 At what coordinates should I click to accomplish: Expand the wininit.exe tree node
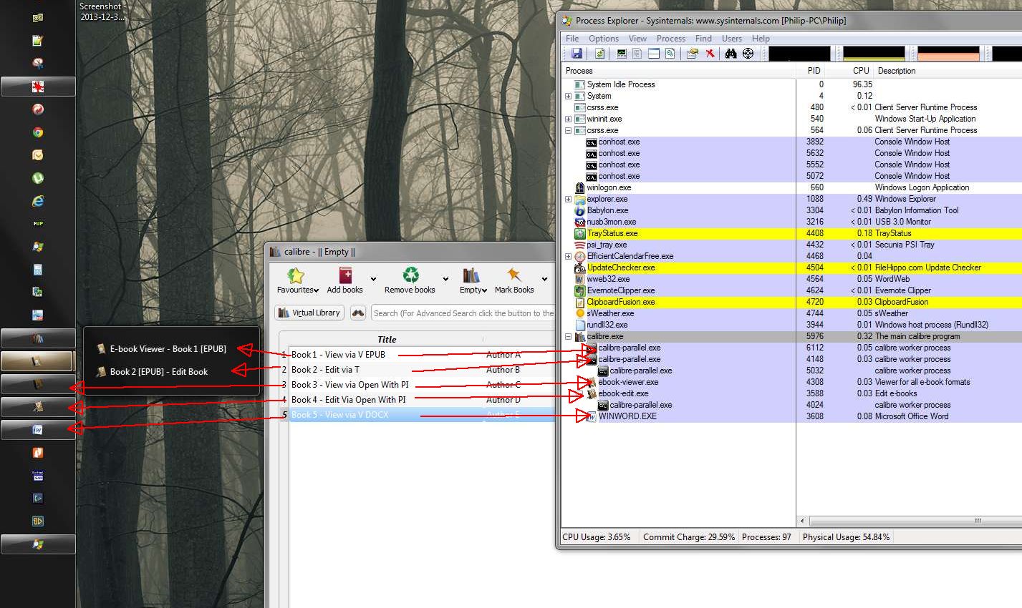pos(568,119)
